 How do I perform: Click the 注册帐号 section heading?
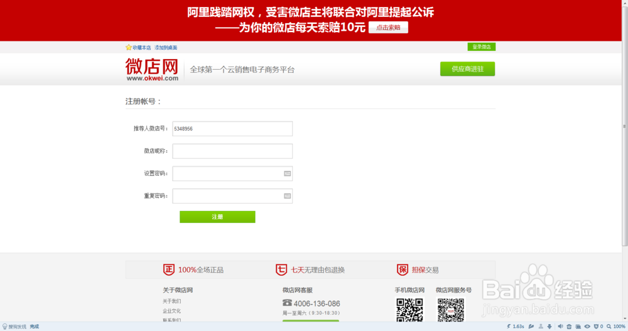[x=143, y=101]
